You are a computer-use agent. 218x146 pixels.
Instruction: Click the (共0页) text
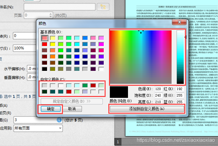61,16
